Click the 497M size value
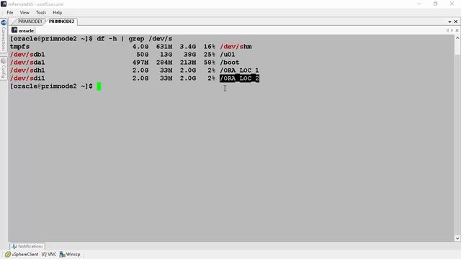 (140, 63)
